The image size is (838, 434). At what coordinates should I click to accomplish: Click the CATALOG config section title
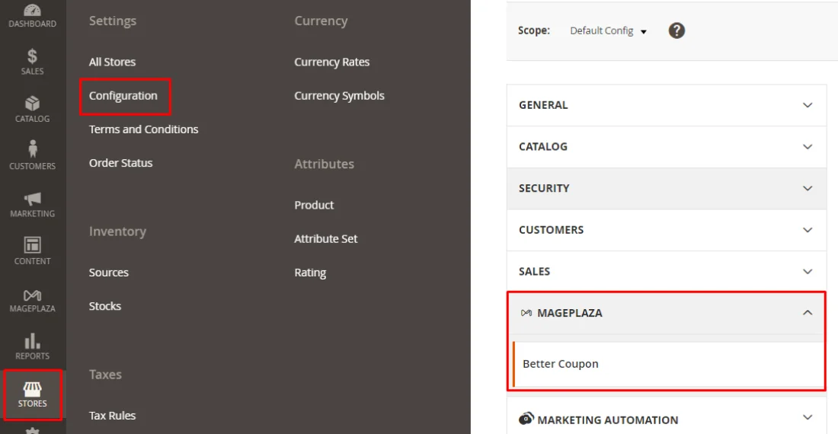point(543,147)
